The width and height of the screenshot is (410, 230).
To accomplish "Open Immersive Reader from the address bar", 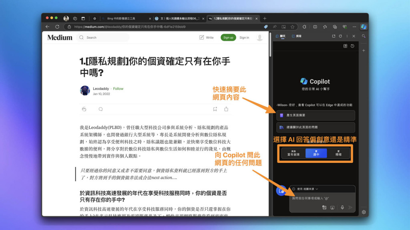I will point(284,27).
